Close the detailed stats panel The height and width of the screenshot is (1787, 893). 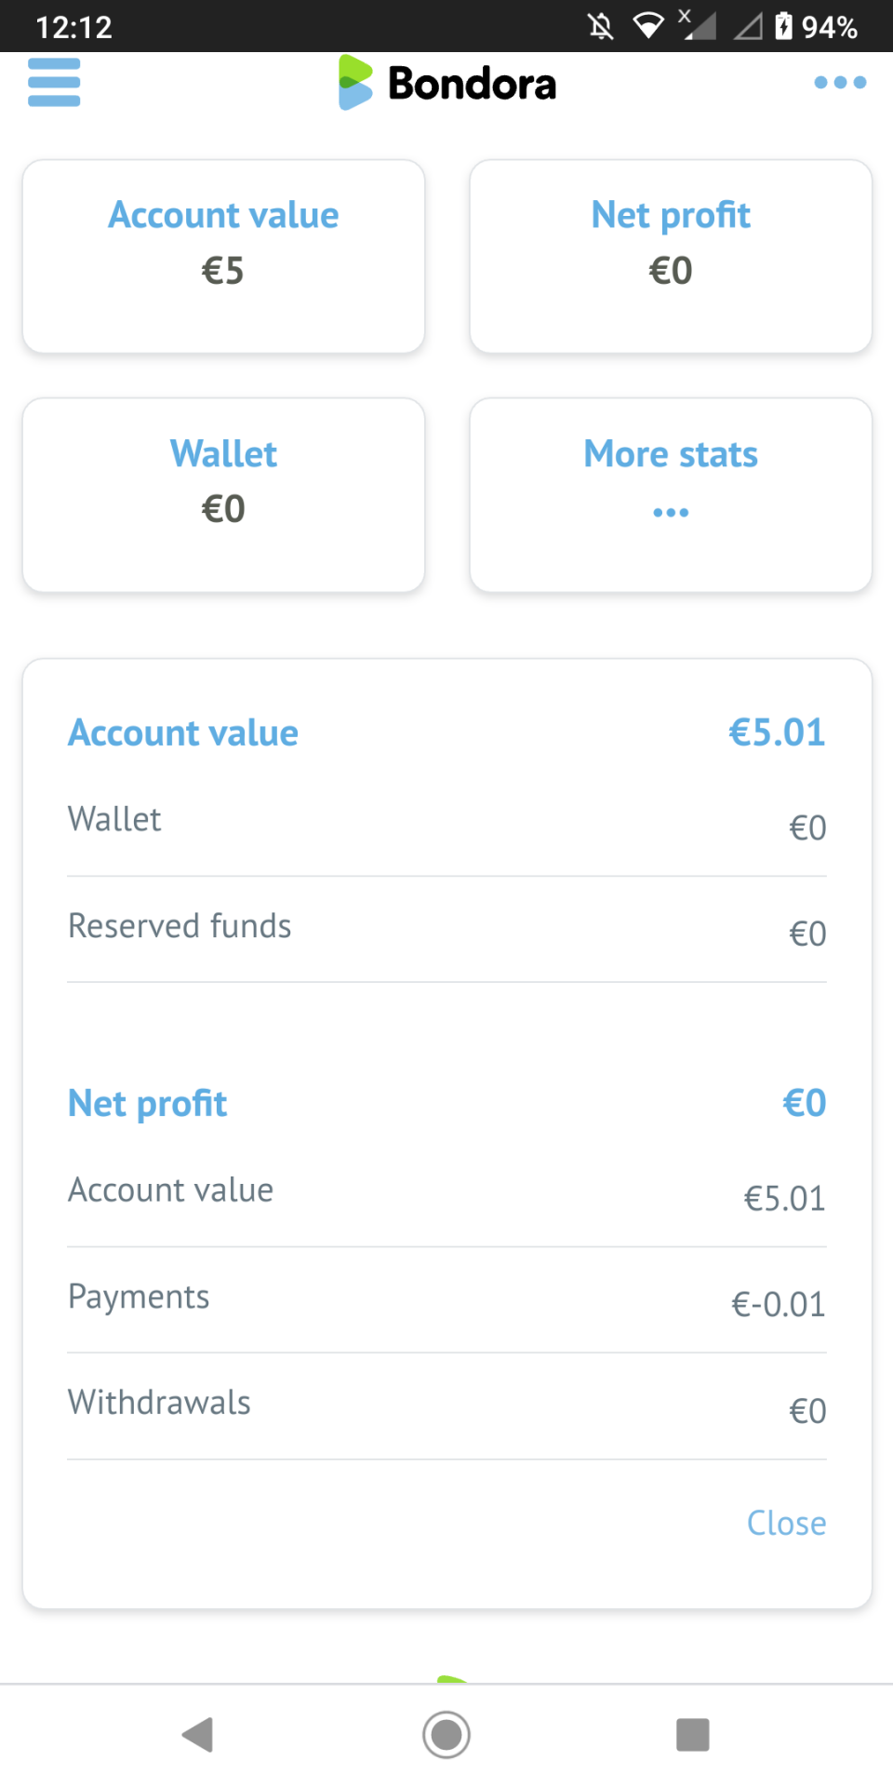(786, 1523)
